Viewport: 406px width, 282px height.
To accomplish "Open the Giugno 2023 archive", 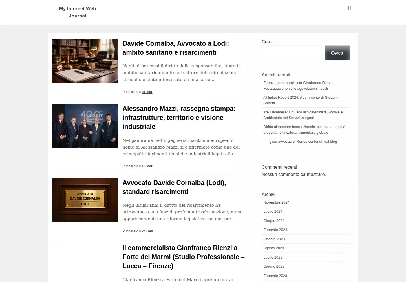I will click(274, 266).
